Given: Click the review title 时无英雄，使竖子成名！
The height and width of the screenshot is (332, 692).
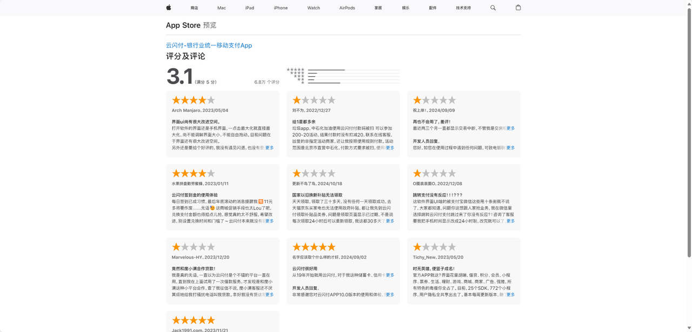Looking at the screenshot, I should pyautogui.click(x=434, y=269).
